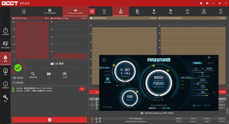The height and width of the screenshot is (124, 229).
Task: Toggle graph icon in GPU Hot Spot row
Action: click(96, 122)
